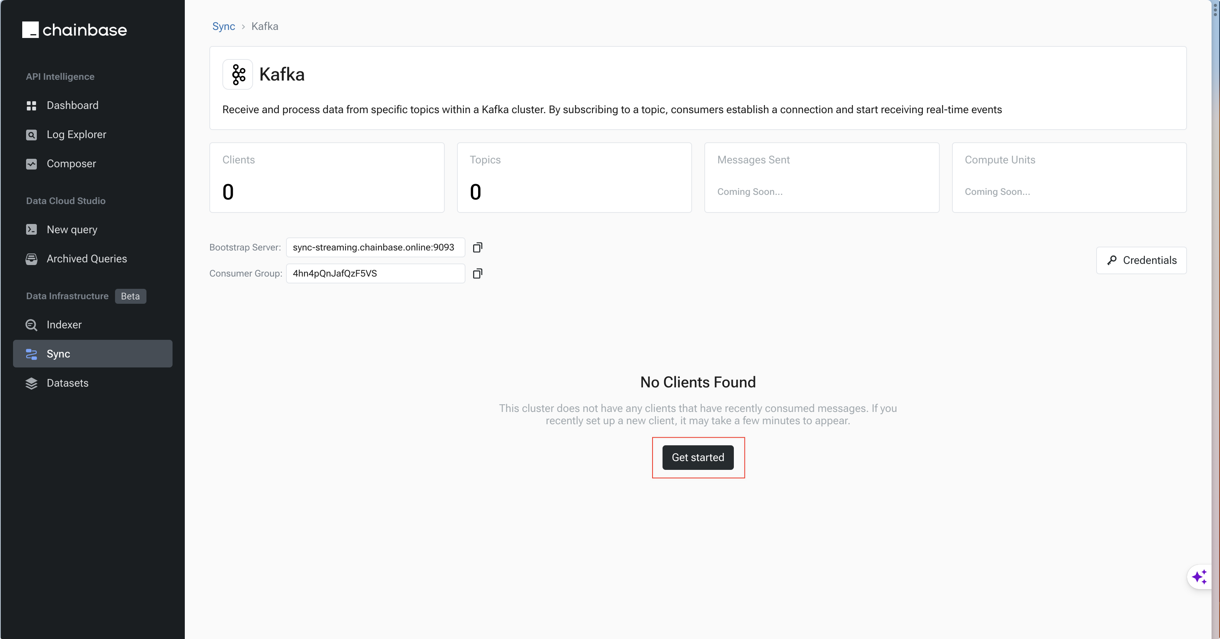This screenshot has height=639, width=1220.
Task: Open Dashboard via its grid icon
Action: point(31,105)
